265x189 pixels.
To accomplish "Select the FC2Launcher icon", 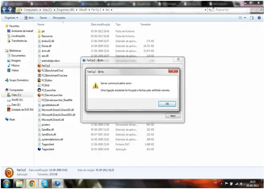I will pos(39,90).
